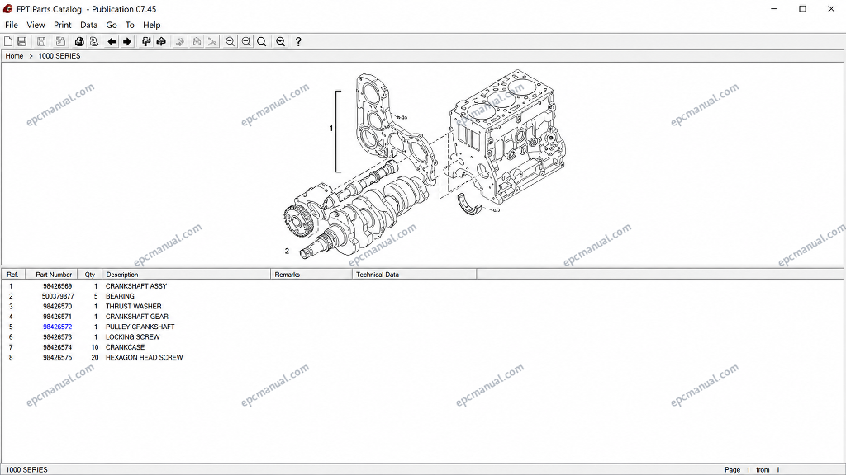Click the Technical Data column header

coord(415,275)
